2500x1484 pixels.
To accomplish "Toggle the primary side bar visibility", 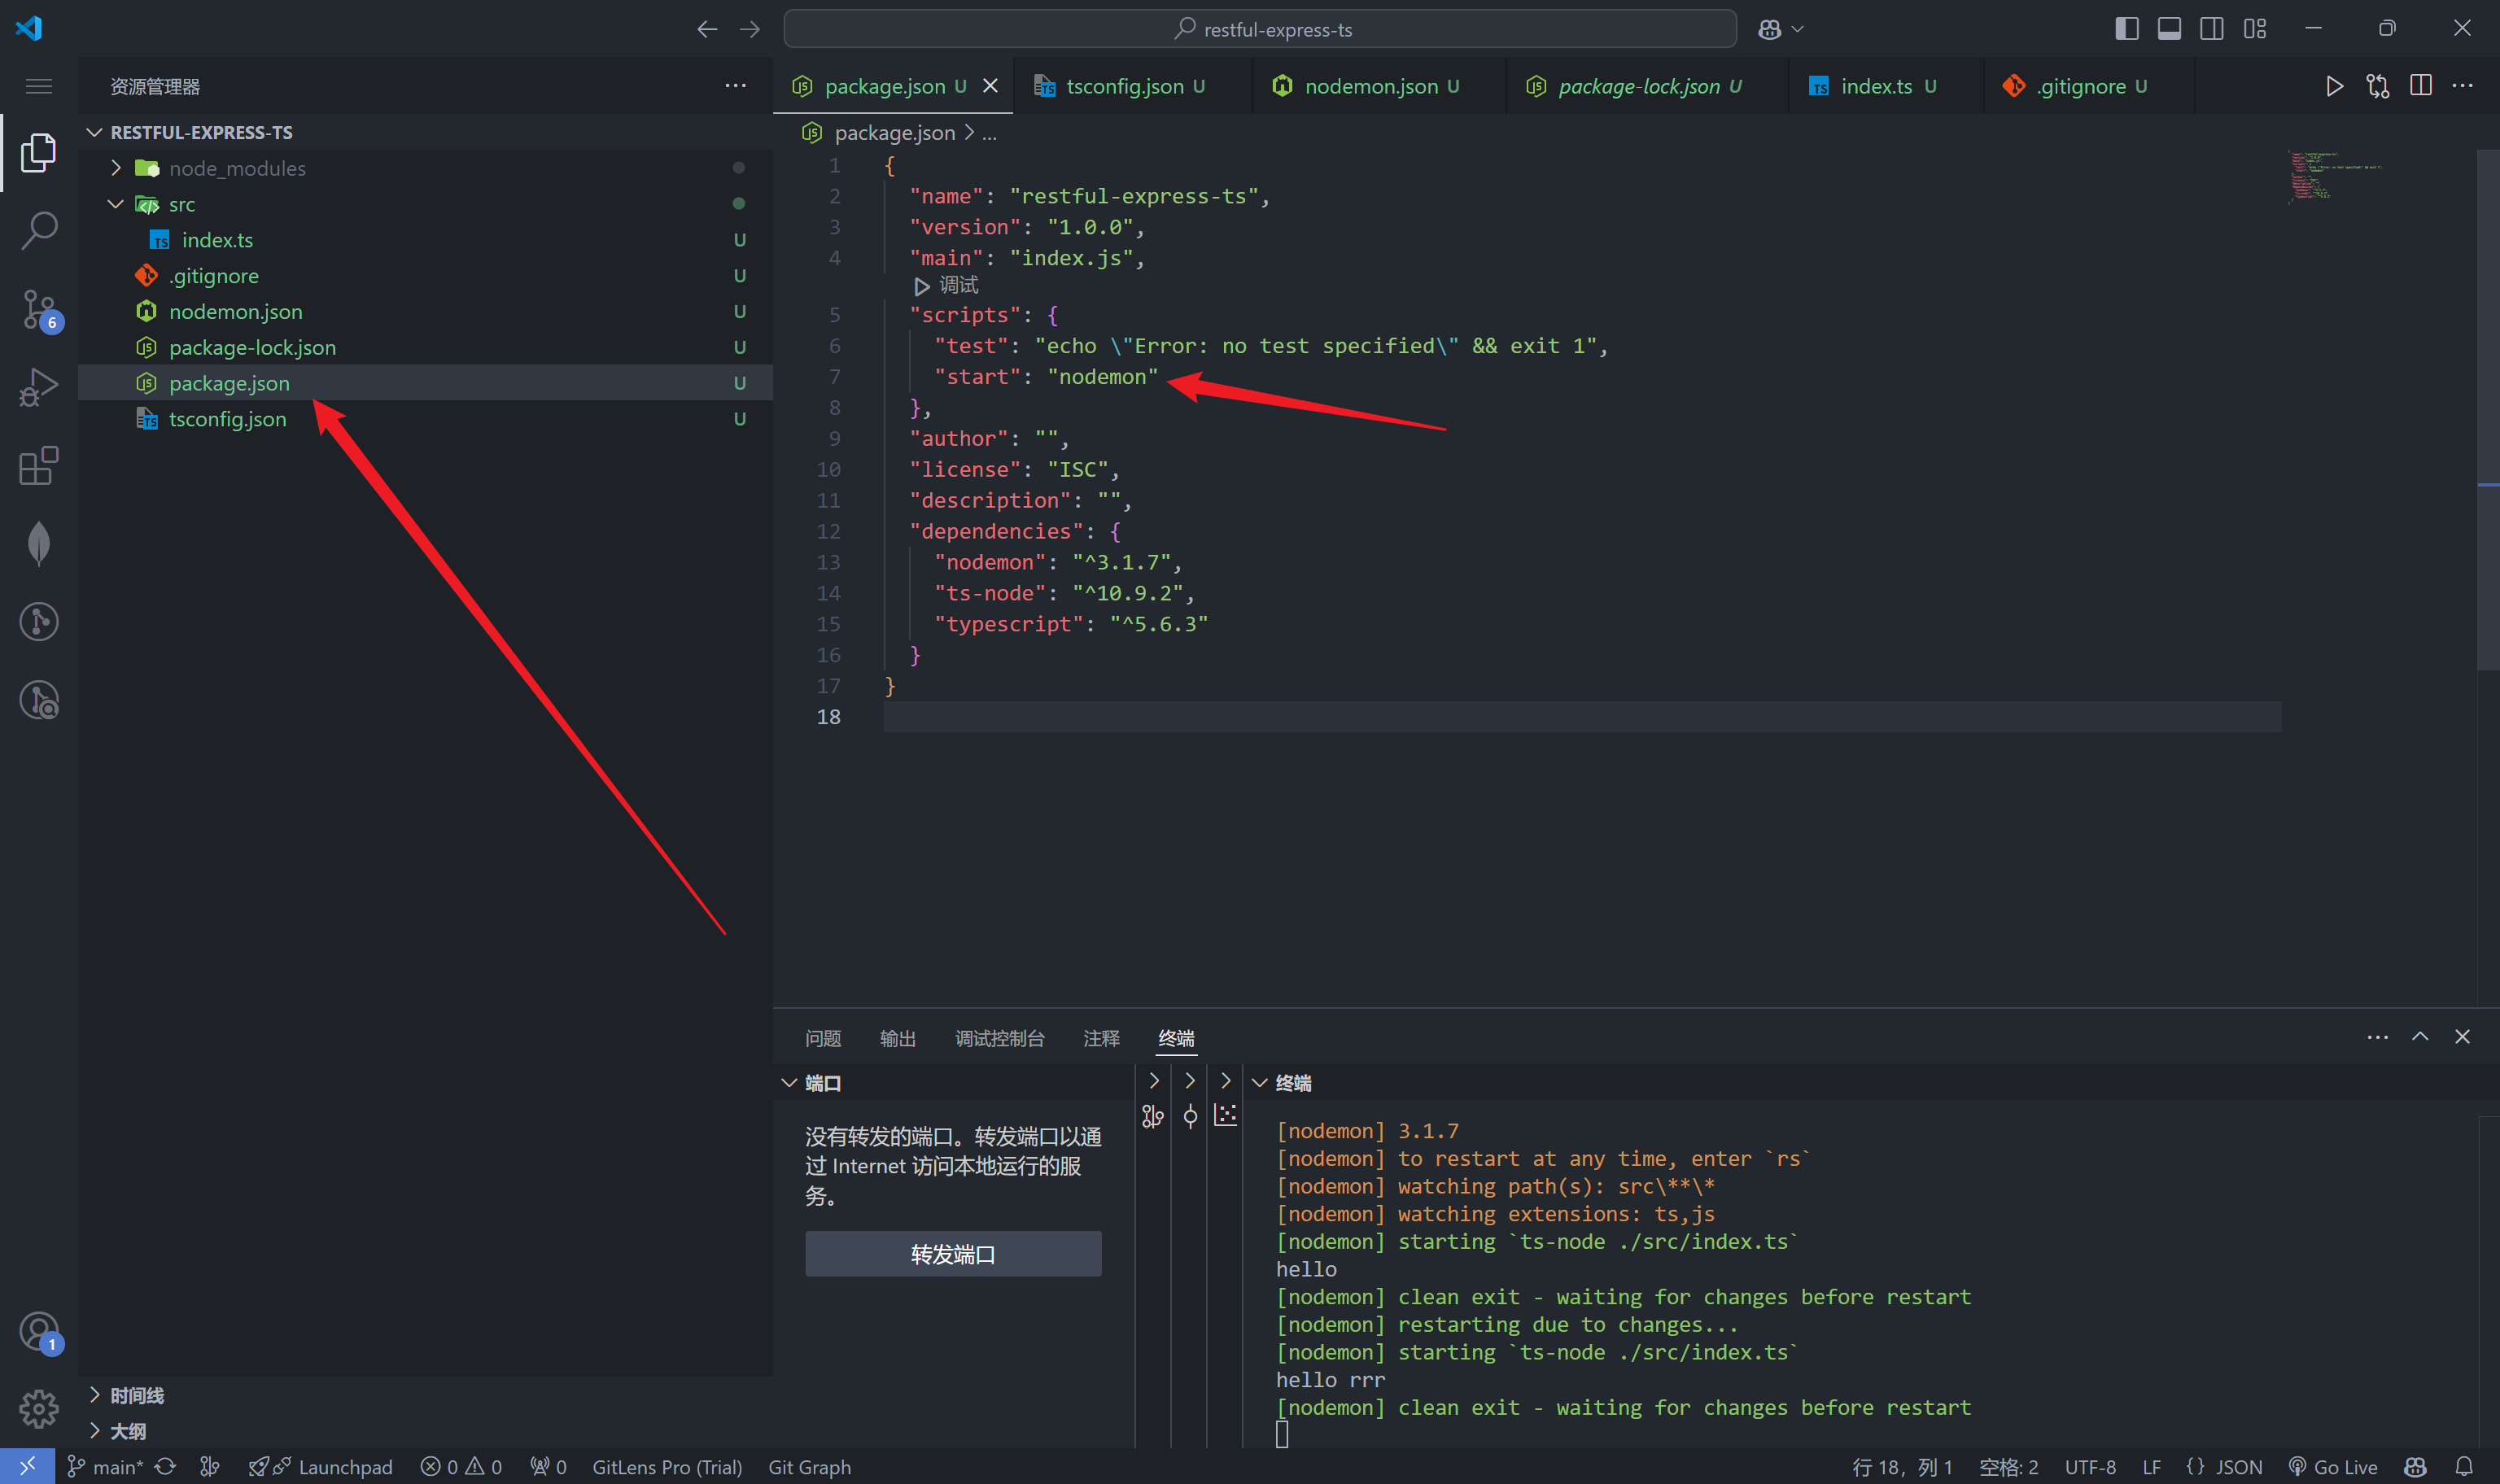I will point(2127,29).
